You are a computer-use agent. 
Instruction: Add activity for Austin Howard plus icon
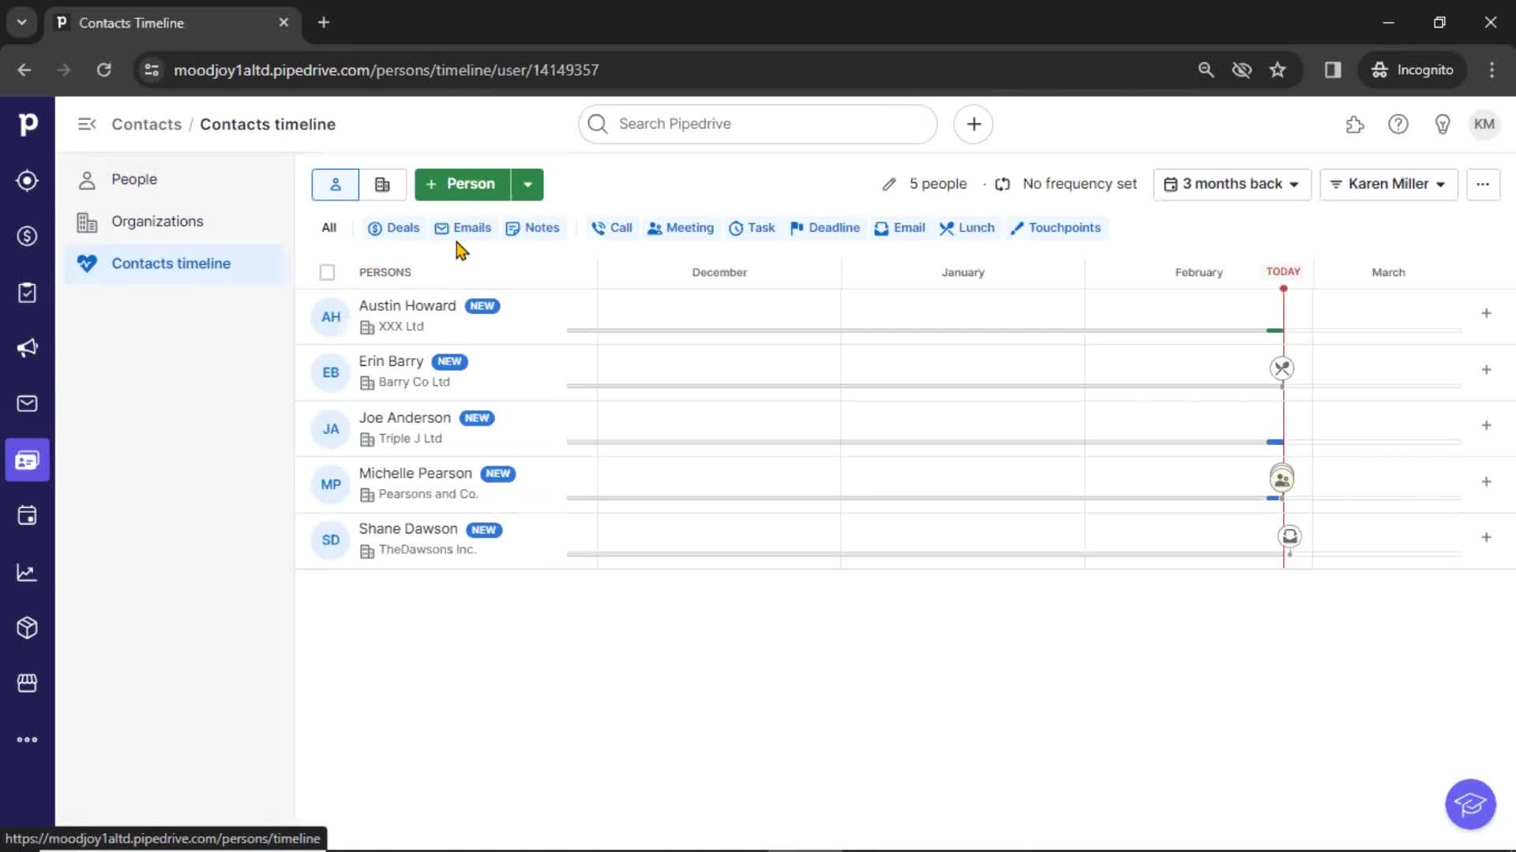pyautogui.click(x=1486, y=313)
